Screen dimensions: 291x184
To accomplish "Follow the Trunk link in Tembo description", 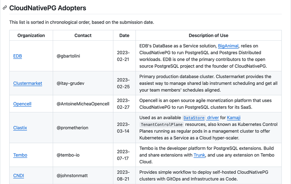I will coord(199,155).
